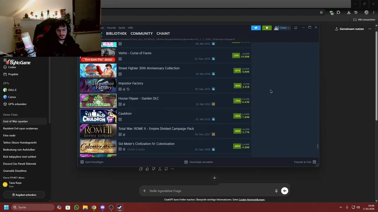Click the Colonization capsule thumbnail
This screenshot has width=378, height=212.
click(98, 146)
